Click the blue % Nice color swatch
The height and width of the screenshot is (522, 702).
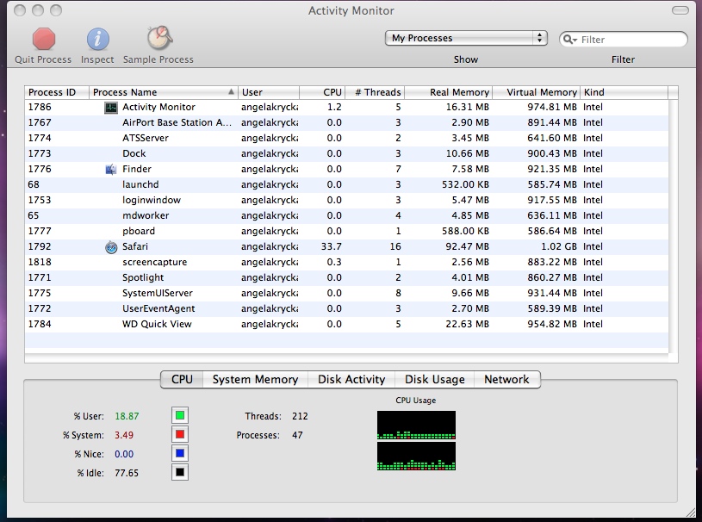point(180,453)
